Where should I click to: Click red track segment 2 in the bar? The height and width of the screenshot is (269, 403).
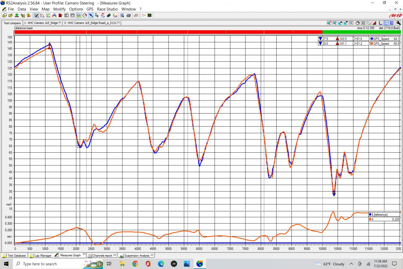tap(137, 32)
